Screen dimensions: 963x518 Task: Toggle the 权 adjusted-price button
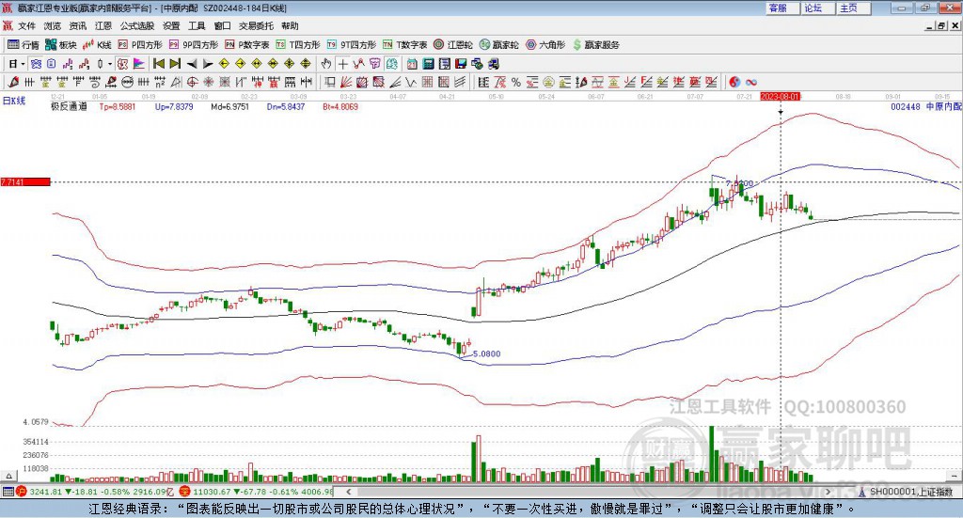point(123,64)
